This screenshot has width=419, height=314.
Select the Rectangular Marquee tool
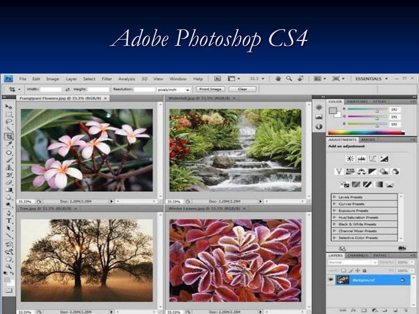[9, 114]
